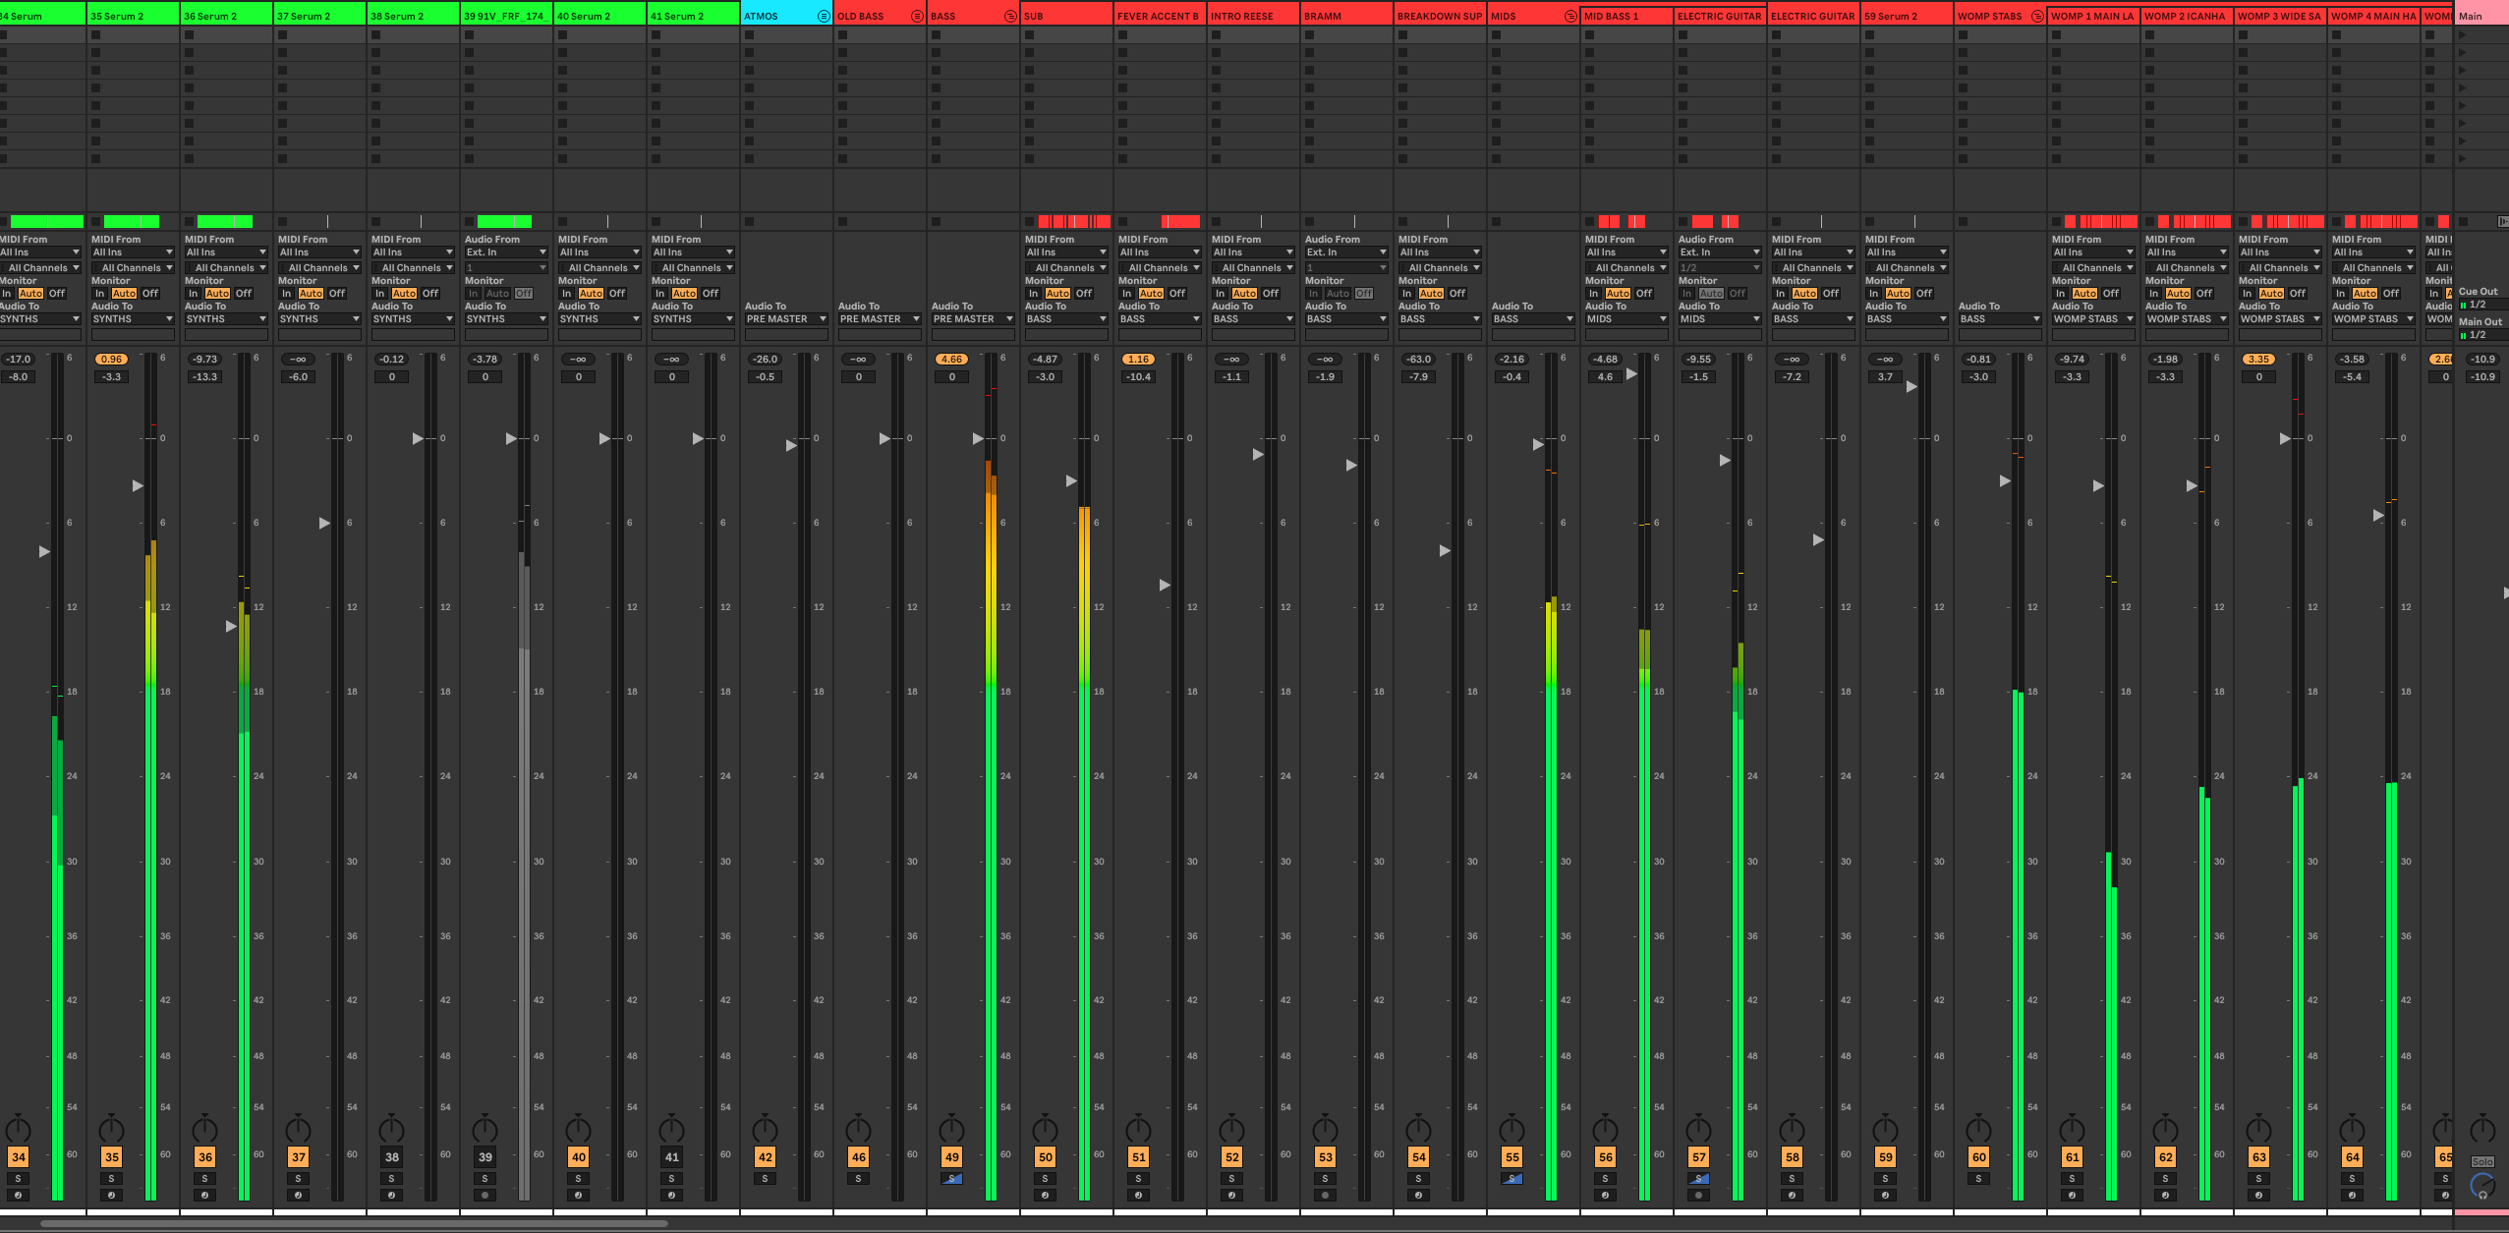Click the headphone cue volume knob on Main

tap(2481, 1187)
